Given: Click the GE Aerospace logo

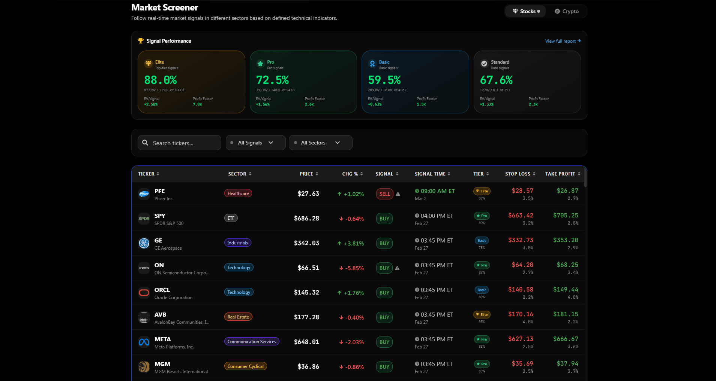Looking at the screenshot, I should pos(144,243).
